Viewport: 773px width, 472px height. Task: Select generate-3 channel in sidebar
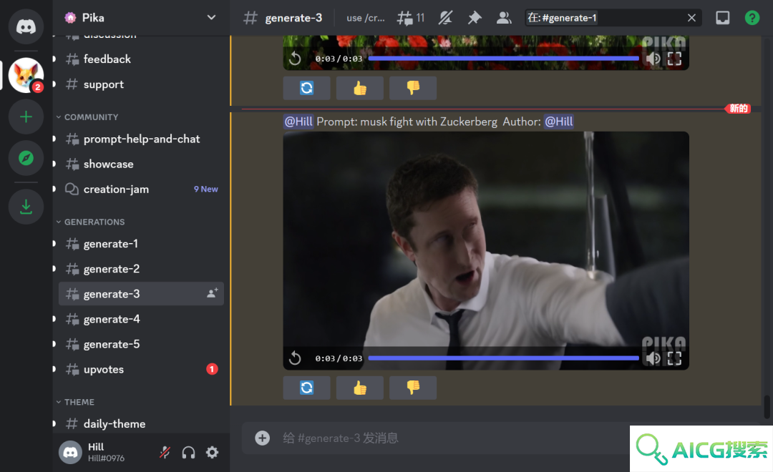click(141, 294)
